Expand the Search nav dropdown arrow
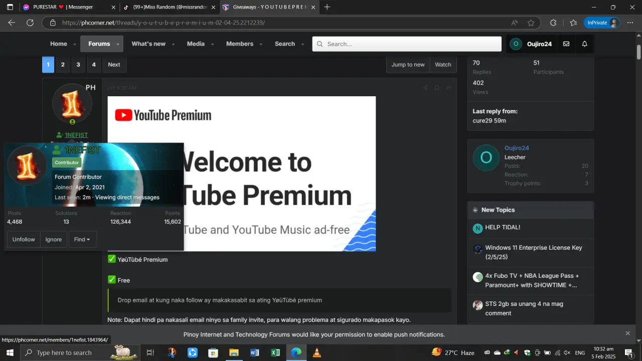The width and height of the screenshot is (642, 361). click(x=302, y=44)
